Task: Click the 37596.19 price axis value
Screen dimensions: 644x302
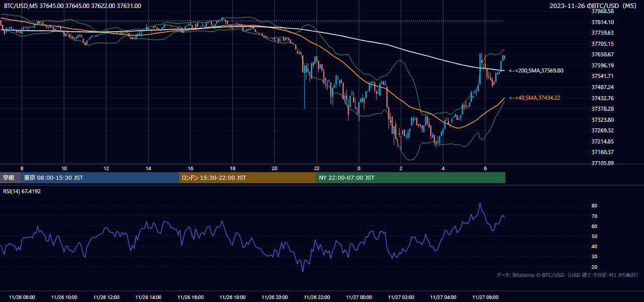Action: (603, 65)
